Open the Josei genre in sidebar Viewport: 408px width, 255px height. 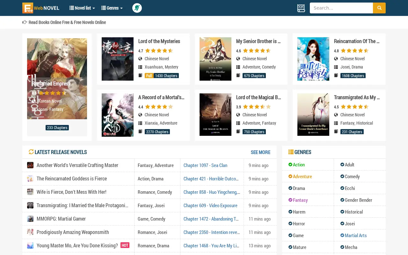click(x=350, y=223)
